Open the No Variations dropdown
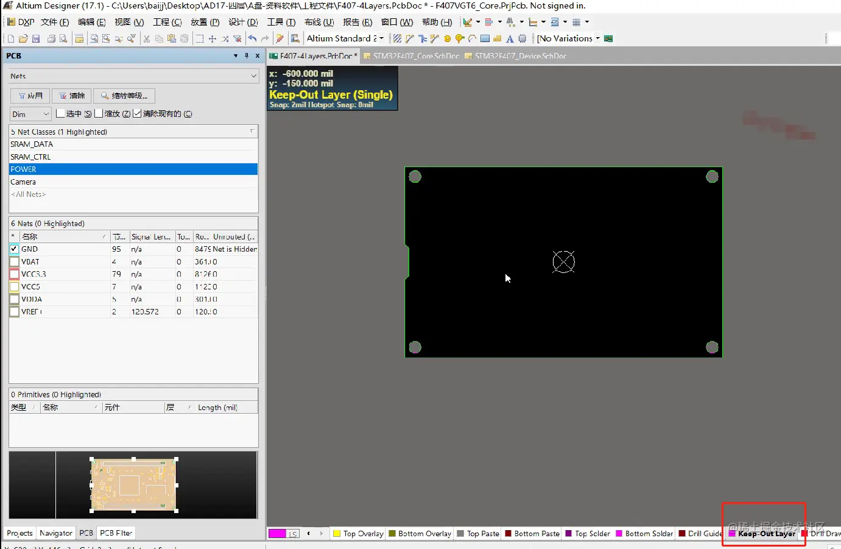841x549 pixels. tap(597, 38)
